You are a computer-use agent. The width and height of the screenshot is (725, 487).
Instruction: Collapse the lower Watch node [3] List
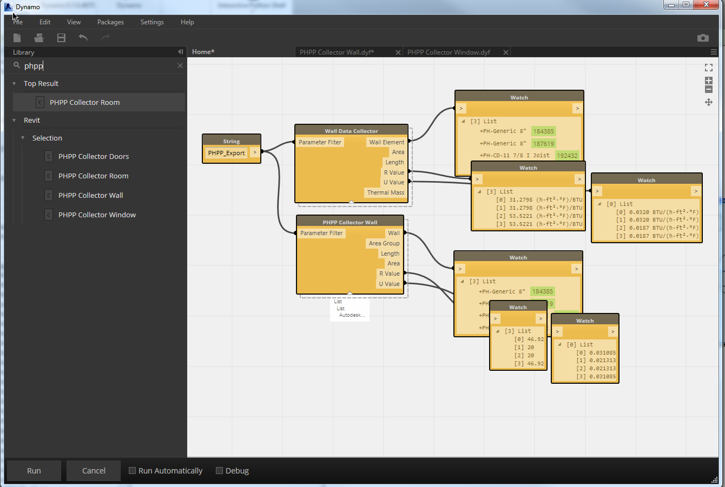click(x=462, y=281)
